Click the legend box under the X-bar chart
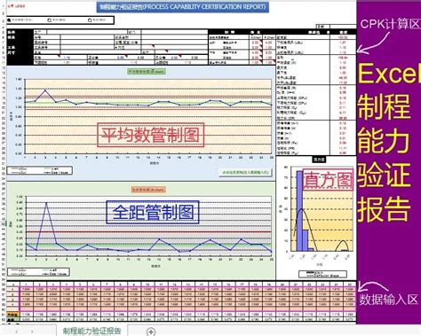 40,170
